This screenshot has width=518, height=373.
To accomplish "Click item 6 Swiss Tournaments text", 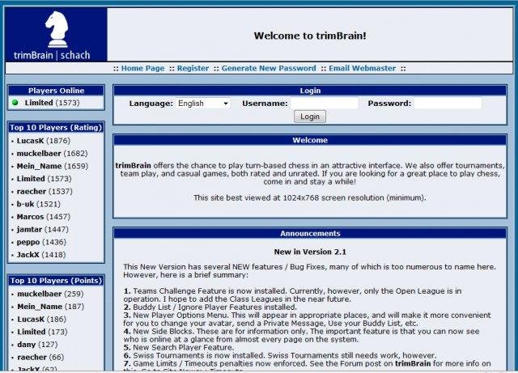I will 280,355.
